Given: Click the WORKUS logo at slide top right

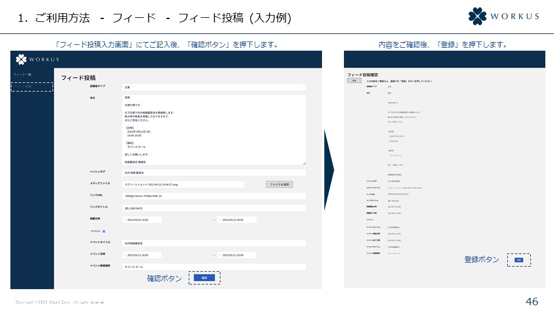Looking at the screenshot, I should pyautogui.click(x=504, y=16).
